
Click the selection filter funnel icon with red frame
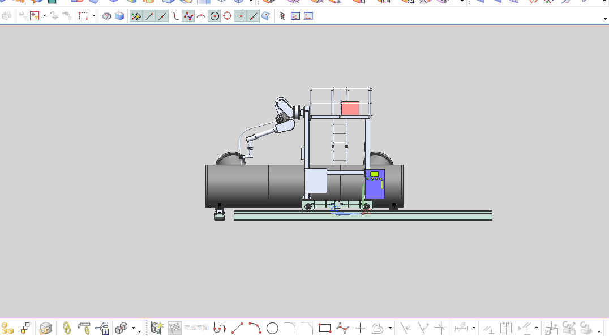point(35,16)
